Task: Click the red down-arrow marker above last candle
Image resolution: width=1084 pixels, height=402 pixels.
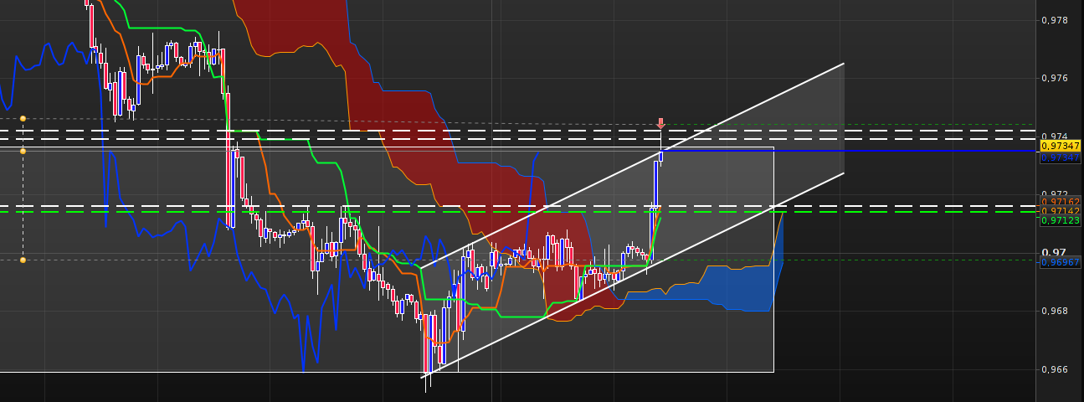Action: click(x=660, y=123)
